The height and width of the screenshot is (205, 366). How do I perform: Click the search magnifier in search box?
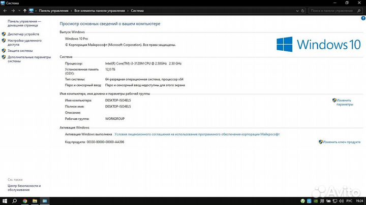point(359,11)
